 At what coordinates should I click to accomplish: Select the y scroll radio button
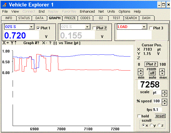(x=151, y=125)
